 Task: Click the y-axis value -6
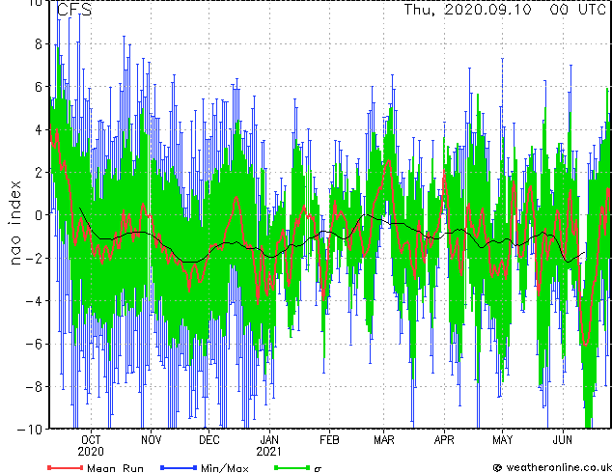tap(34, 344)
